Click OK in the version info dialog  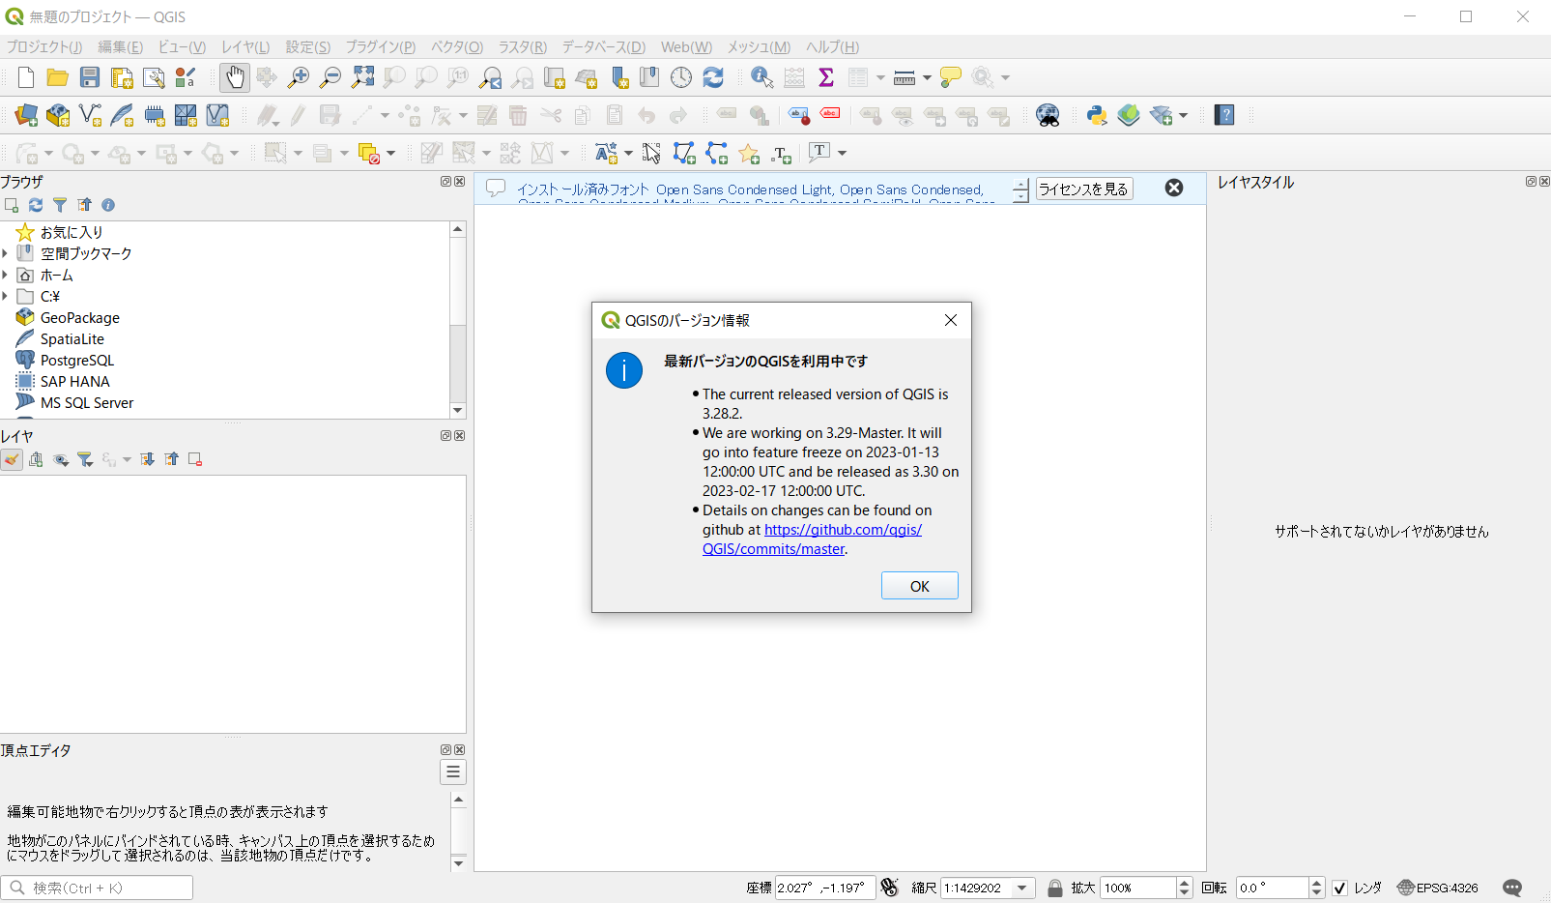click(x=920, y=586)
